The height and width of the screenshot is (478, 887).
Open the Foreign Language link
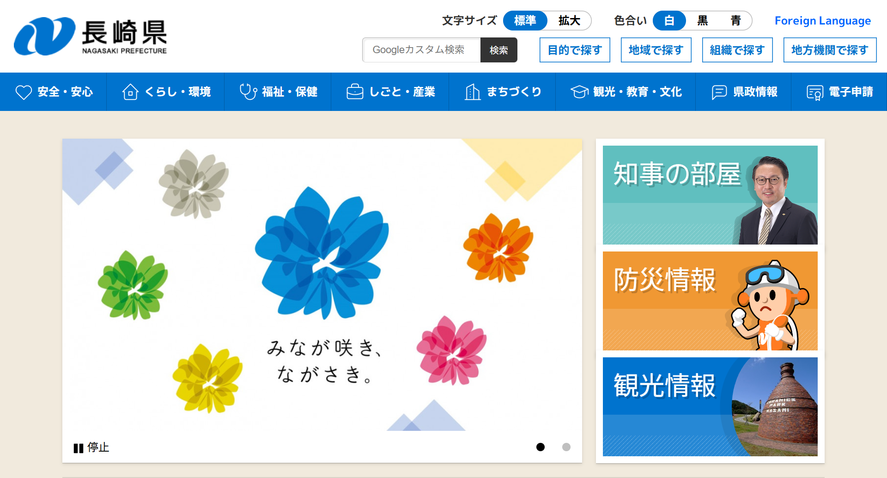tap(822, 21)
